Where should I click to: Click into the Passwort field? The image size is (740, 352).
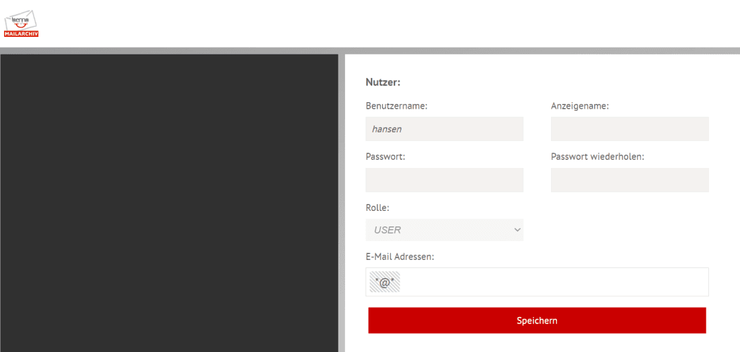pos(444,180)
